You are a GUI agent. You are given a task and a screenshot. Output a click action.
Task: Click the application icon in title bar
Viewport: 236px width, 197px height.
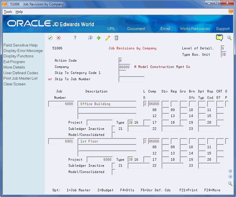(x=5, y=4)
